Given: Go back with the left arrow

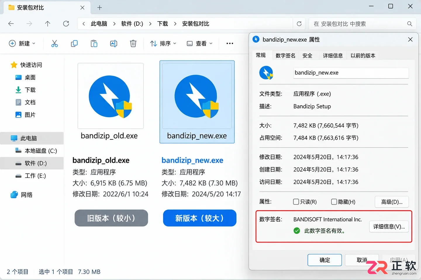Looking at the screenshot, I should [x=11, y=24].
